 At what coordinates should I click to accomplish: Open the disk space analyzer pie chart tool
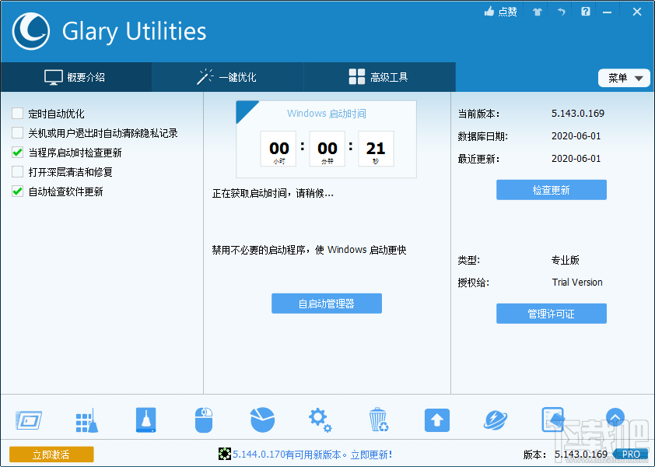tap(262, 420)
